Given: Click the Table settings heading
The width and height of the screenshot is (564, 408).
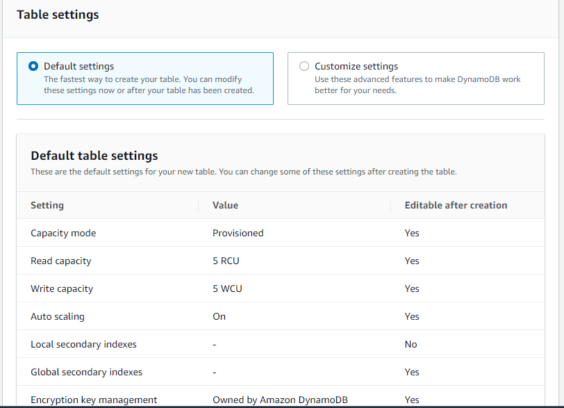Looking at the screenshot, I should tap(58, 15).
